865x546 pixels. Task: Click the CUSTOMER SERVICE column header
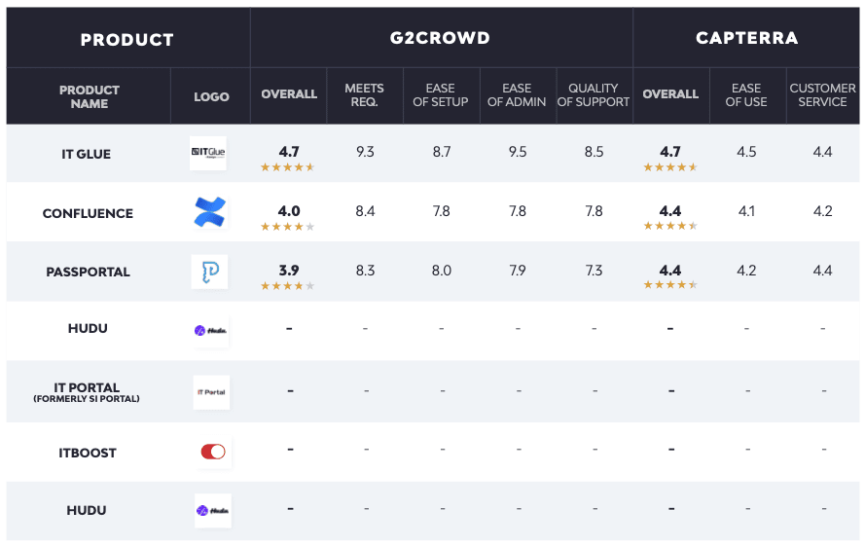click(822, 95)
